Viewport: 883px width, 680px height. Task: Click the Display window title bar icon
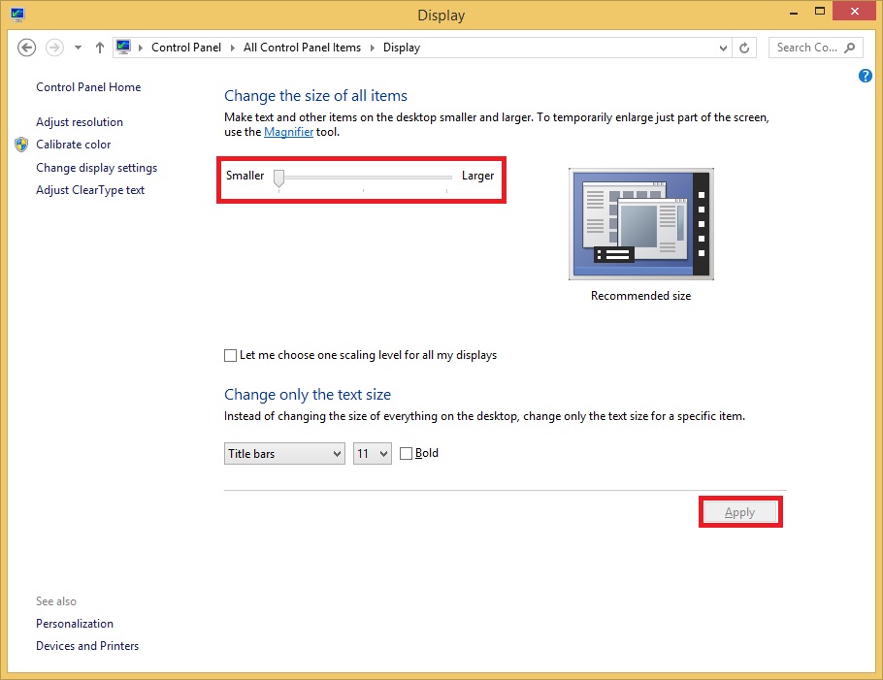[x=17, y=15]
